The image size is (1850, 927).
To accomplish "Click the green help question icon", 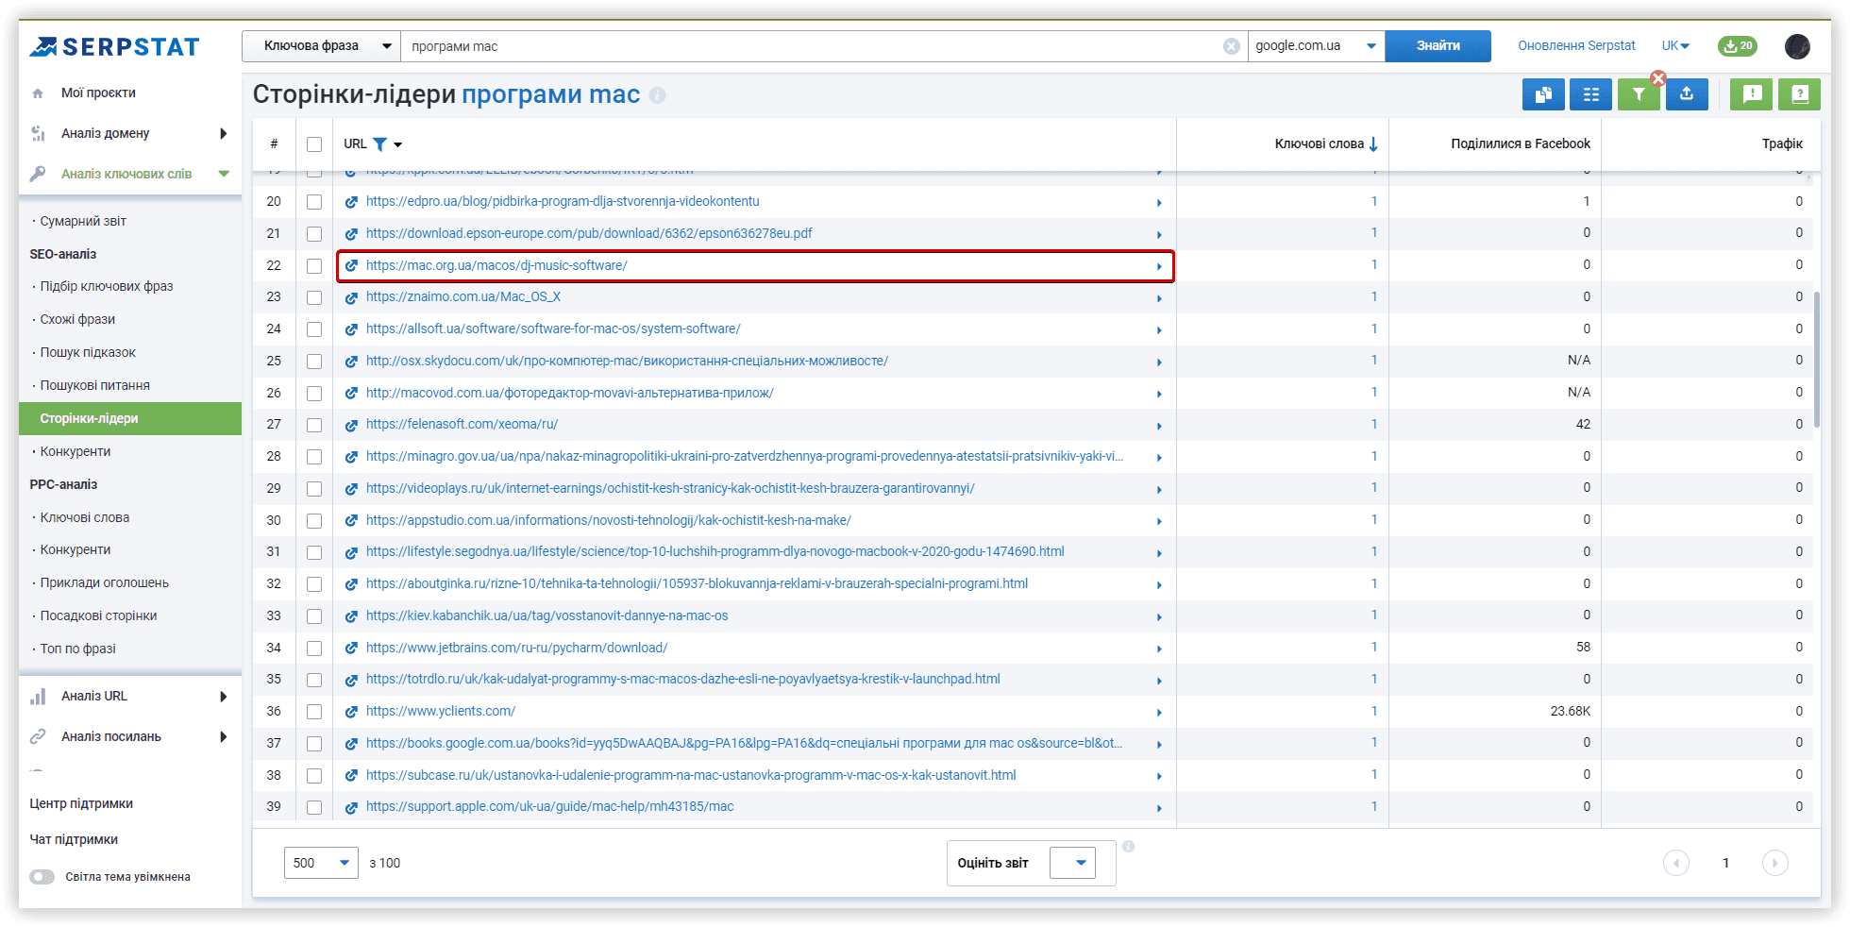I will point(1799,94).
